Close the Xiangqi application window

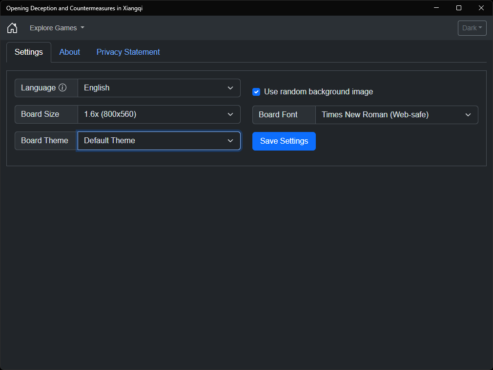481,8
